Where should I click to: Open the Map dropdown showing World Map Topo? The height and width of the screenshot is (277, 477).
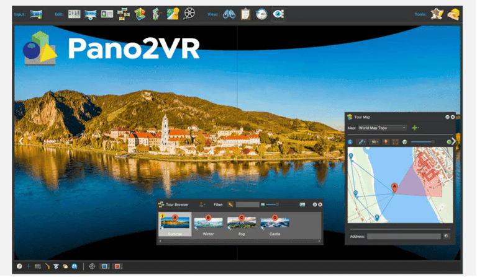click(x=382, y=128)
